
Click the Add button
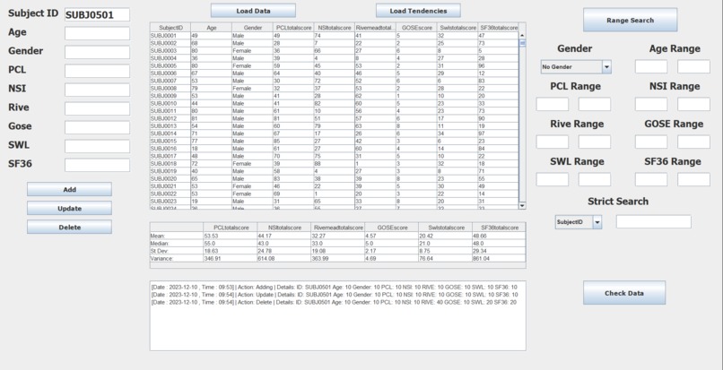tap(69, 189)
